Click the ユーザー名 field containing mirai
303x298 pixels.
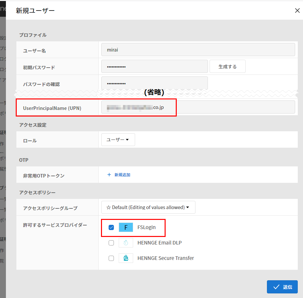[198, 50]
